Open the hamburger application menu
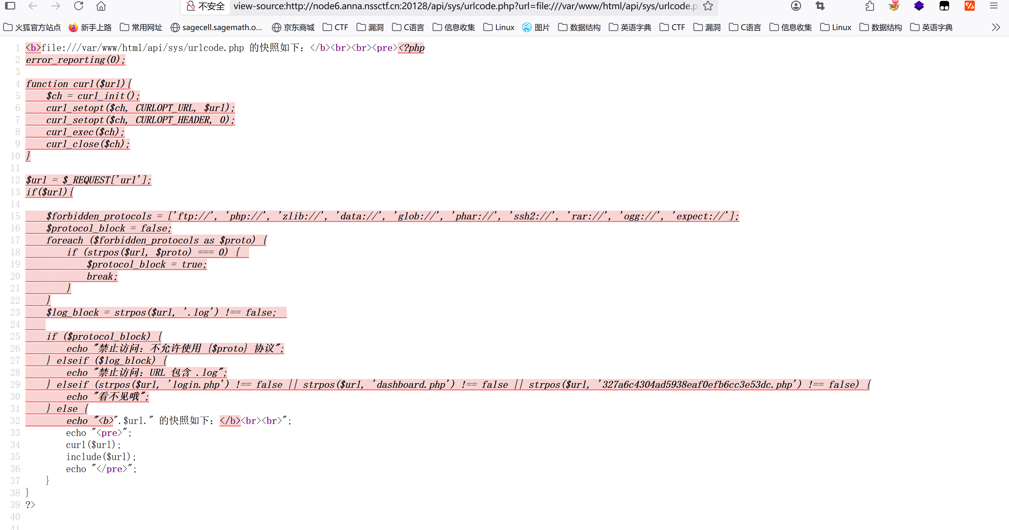The height and width of the screenshot is (530, 1009). [x=994, y=6]
